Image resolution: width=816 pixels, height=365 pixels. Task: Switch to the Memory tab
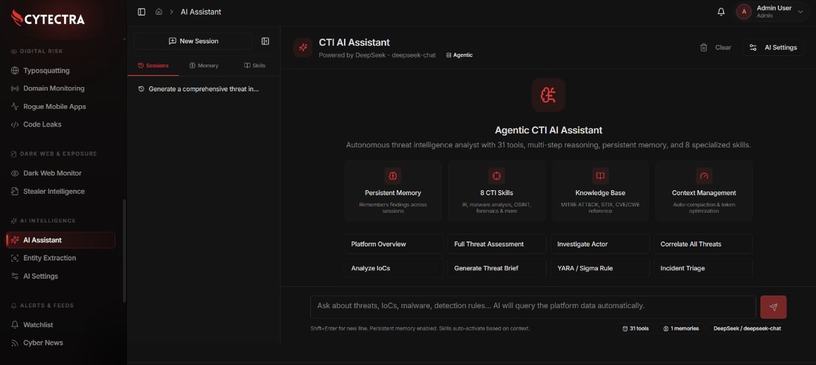pos(203,65)
